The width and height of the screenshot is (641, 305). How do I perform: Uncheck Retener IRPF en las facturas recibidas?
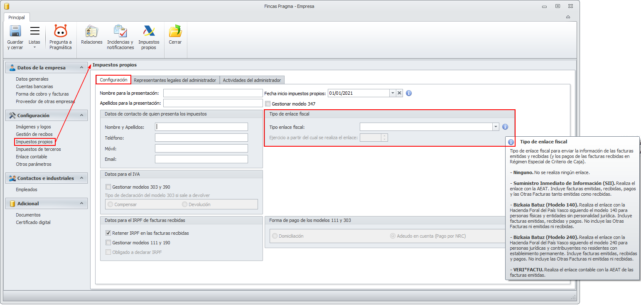point(108,233)
